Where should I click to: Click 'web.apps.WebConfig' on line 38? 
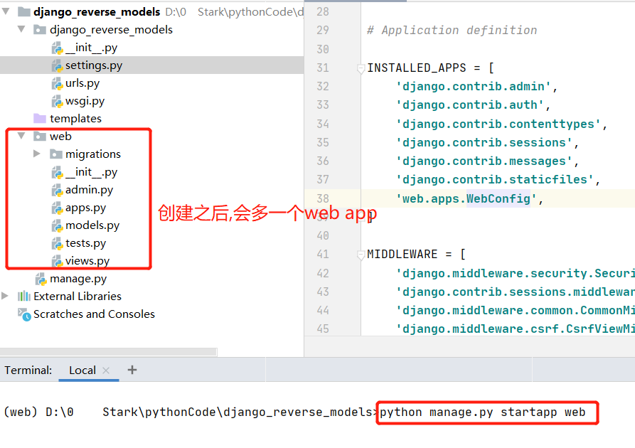pos(466,198)
